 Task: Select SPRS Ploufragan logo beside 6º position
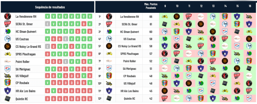(x=109, y=54)
